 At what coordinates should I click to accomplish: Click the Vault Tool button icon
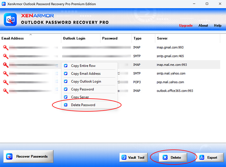pyautogui.click(x=124, y=157)
